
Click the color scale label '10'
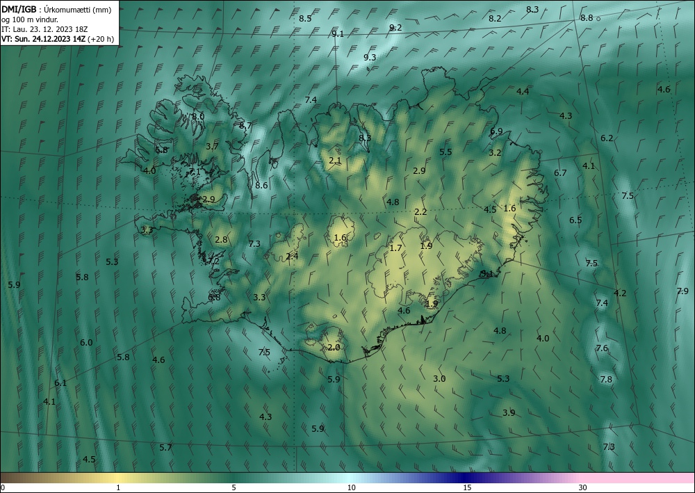[351, 487]
